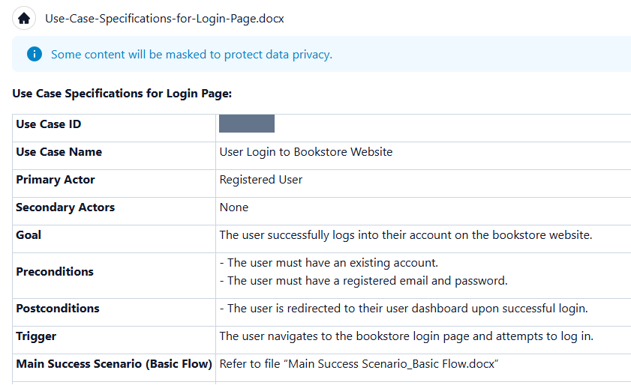The width and height of the screenshot is (631, 385).
Task: Select 'Main Success Scenario (Basic Flow)' label cell
Action: tap(114, 368)
